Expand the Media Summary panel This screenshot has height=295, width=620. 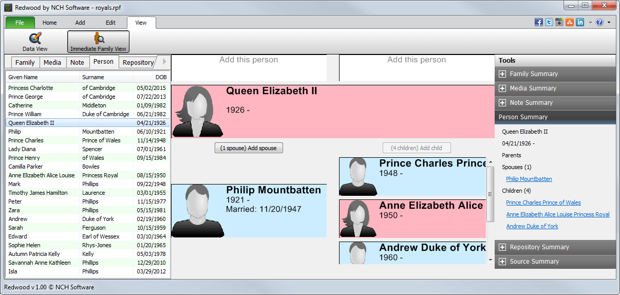coord(503,88)
